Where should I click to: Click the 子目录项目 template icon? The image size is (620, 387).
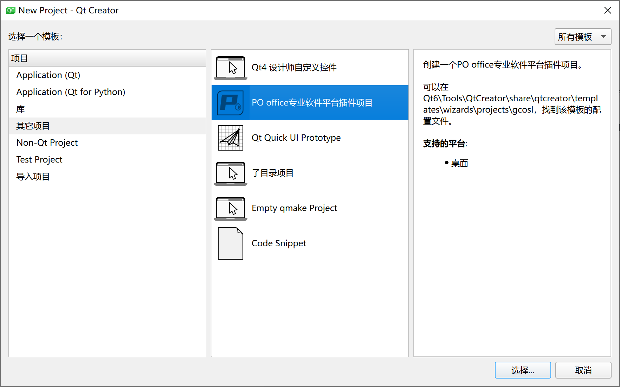pyautogui.click(x=231, y=173)
